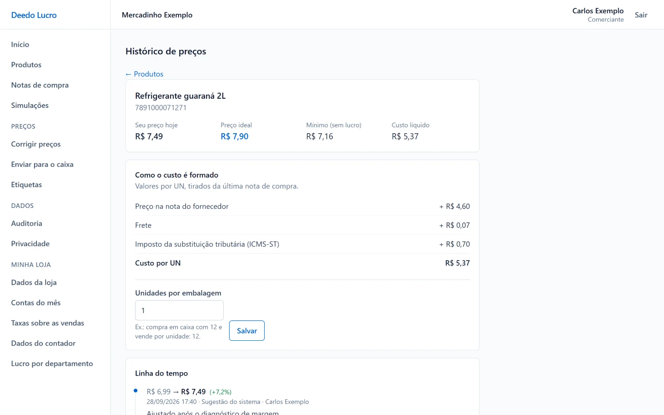664x415 pixels.
Task: Open Corrigir preços
Action: (x=36, y=144)
